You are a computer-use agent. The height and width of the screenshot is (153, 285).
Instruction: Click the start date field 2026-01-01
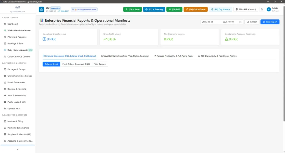tap(209, 22)
